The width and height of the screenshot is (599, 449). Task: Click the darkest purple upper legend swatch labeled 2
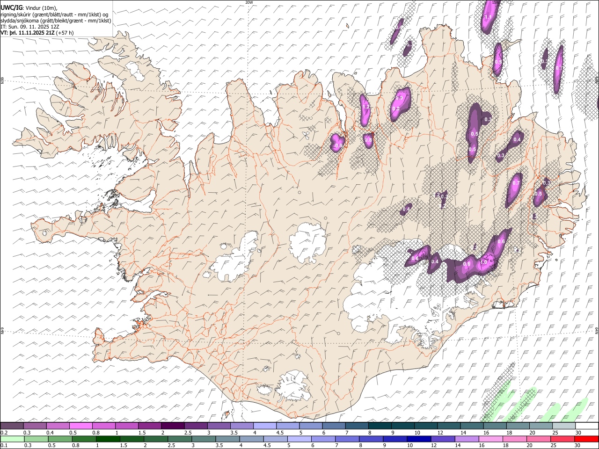click(x=173, y=426)
